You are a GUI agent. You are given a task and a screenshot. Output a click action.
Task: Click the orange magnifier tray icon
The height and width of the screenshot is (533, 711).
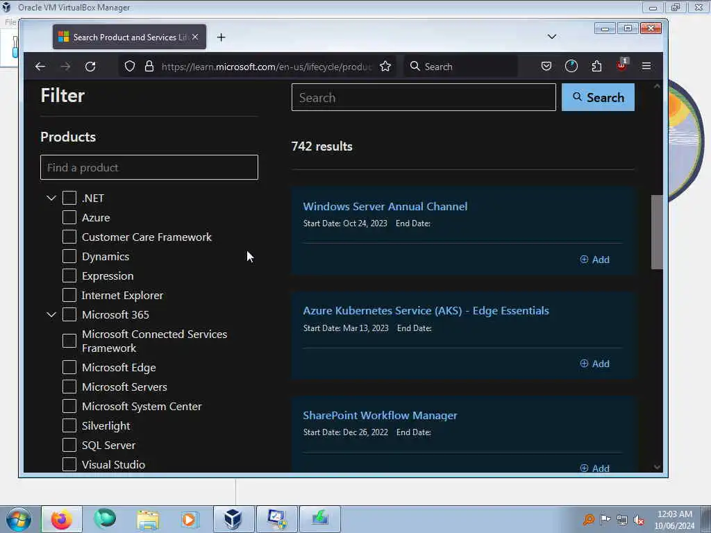point(589,520)
